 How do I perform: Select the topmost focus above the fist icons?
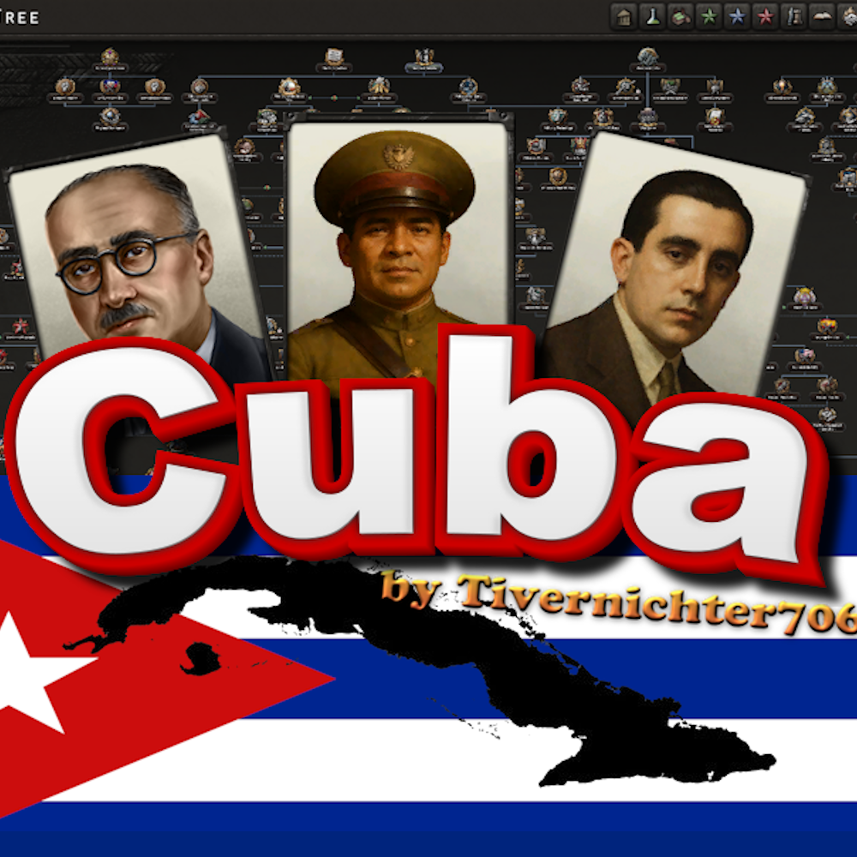click(x=110, y=57)
